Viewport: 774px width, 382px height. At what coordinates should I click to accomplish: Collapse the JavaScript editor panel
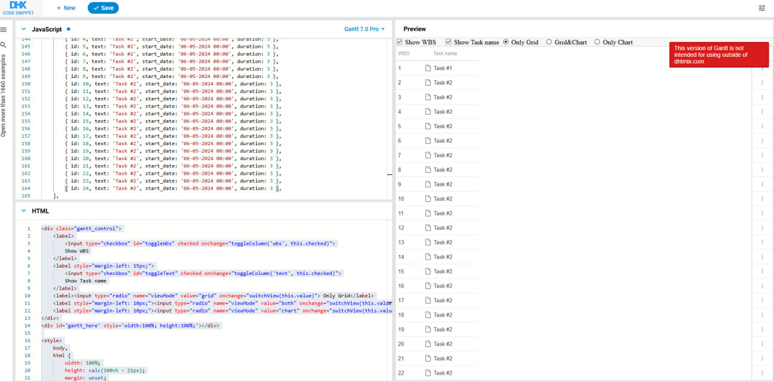[x=24, y=29]
